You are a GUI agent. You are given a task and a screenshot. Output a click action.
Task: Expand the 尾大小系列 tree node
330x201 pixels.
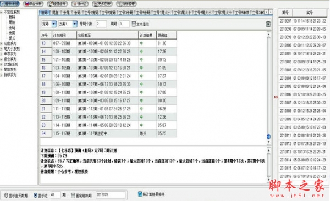[1, 49]
